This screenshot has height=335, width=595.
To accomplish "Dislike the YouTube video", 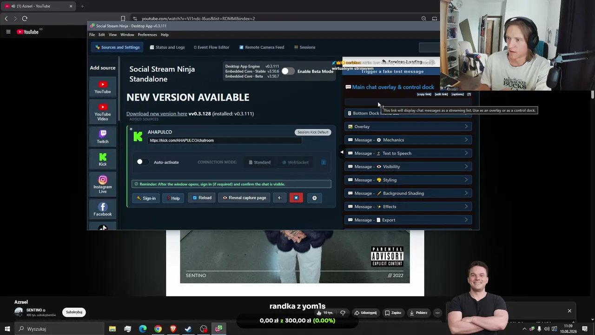I will point(343,313).
